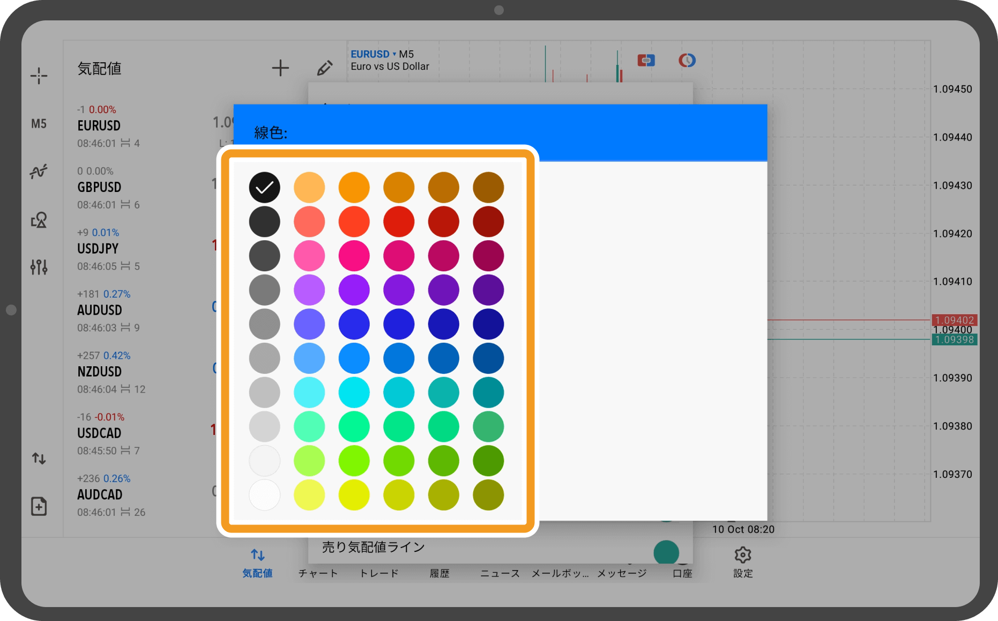
Task: Click the circular chart toolbar icon
Action: point(687,60)
